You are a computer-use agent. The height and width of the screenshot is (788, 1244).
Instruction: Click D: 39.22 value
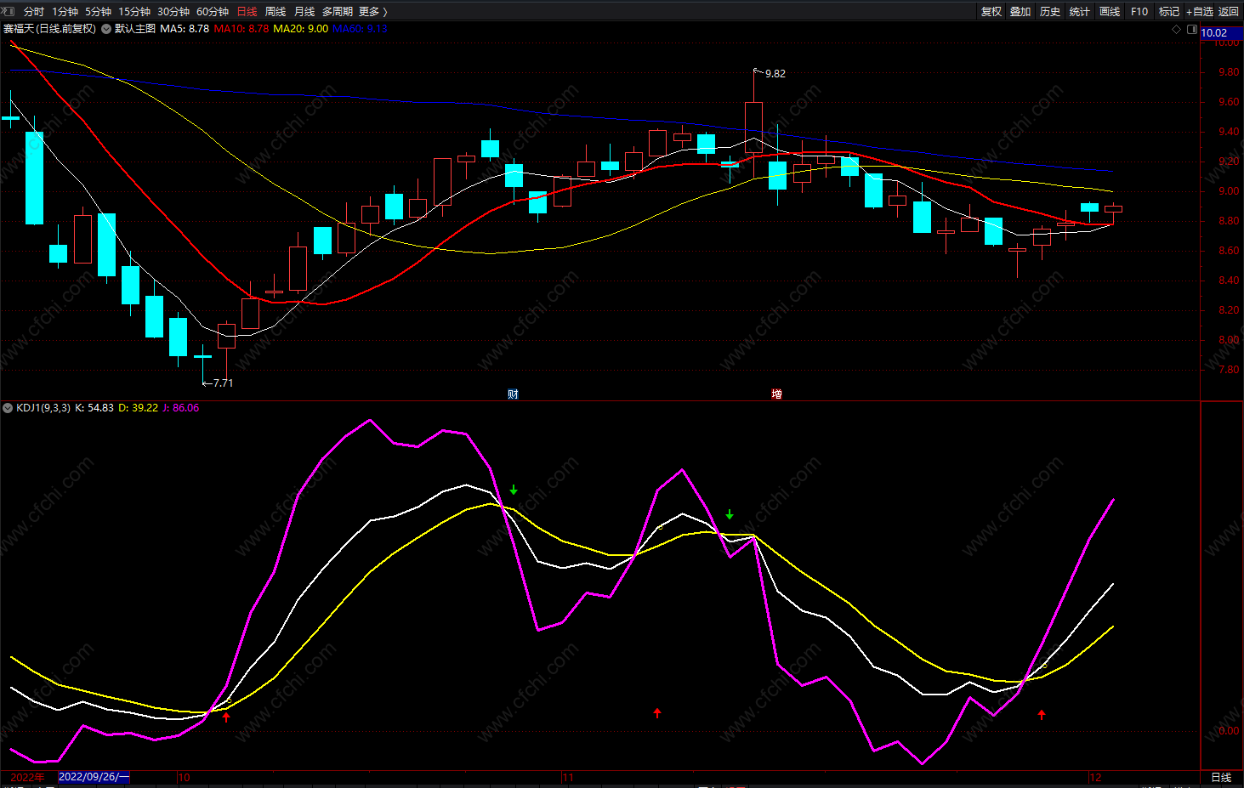coord(138,407)
